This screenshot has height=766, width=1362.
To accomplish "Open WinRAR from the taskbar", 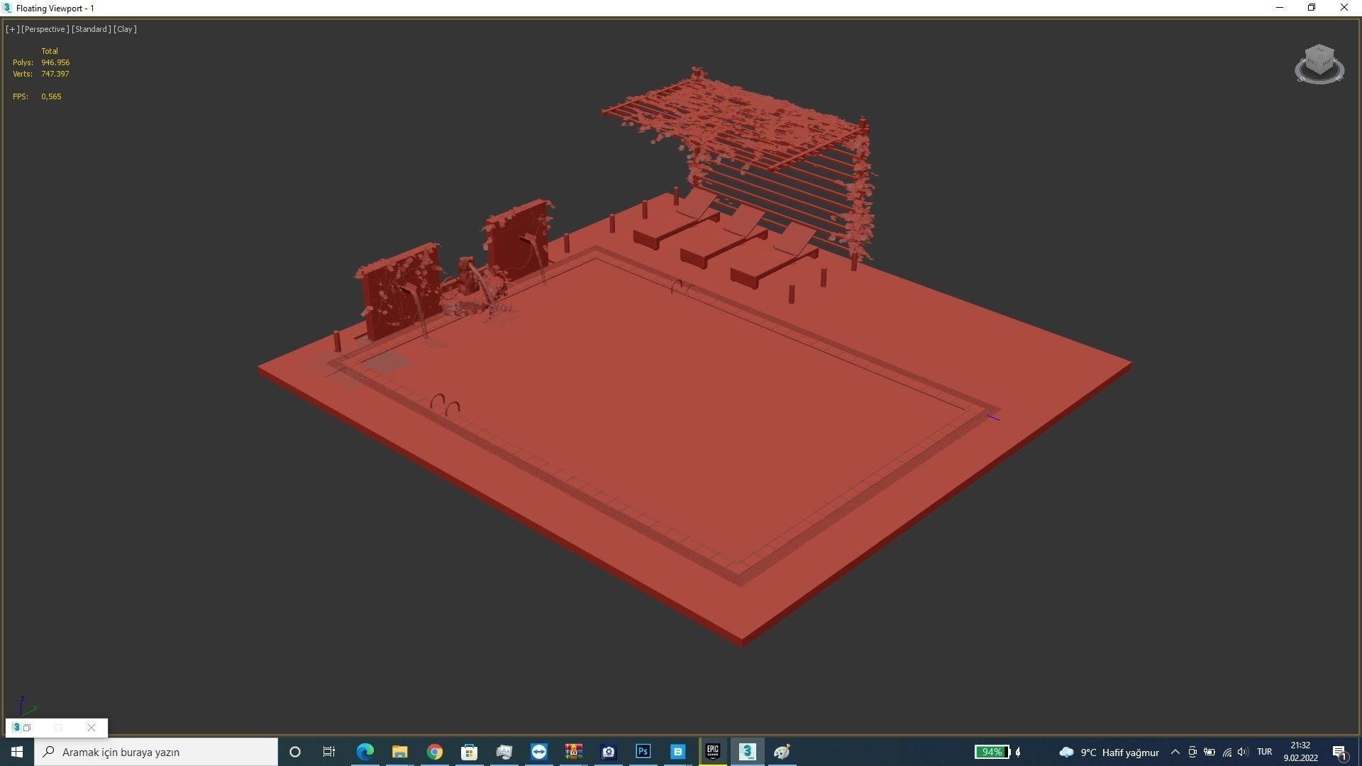I will coord(574,752).
